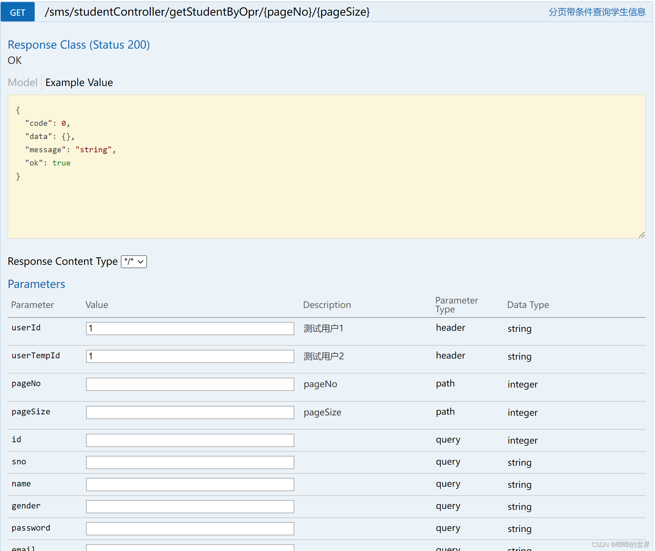Screen dimensions: 655x551
Task: Click the password value field
Action: pyautogui.click(x=190, y=529)
